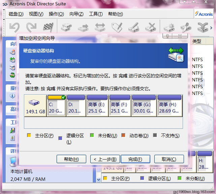216x194 pixels.
Task: Select H: partition in main window map
Action: tap(205, 162)
